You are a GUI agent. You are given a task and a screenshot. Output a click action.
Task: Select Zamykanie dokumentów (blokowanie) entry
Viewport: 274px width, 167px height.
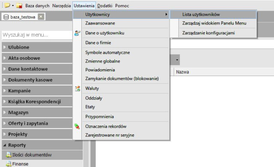(x=121, y=79)
